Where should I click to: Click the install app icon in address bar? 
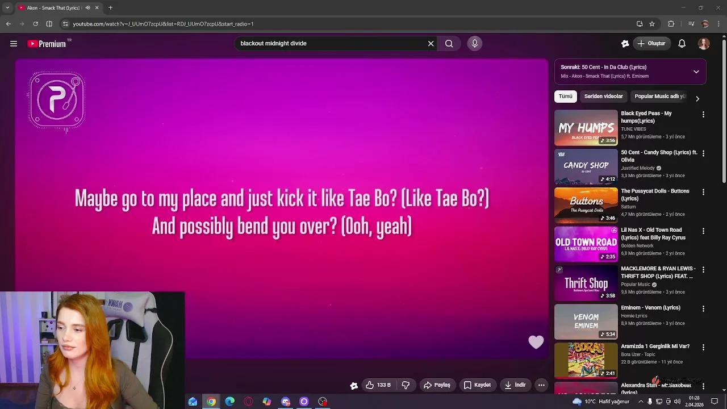(x=640, y=24)
